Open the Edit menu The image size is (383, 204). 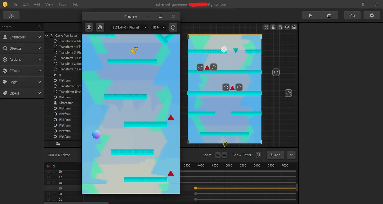coord(25,4)
